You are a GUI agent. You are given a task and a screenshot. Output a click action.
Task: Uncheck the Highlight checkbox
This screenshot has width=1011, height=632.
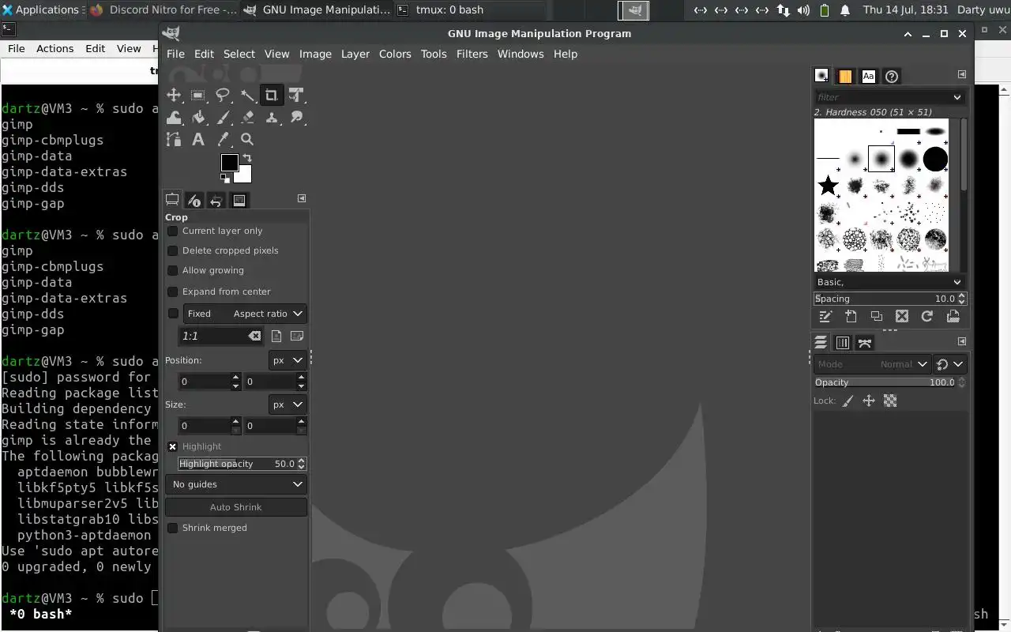(x=172, y=446)
